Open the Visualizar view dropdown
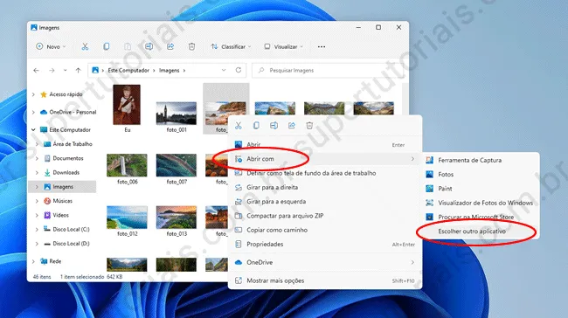 (283, 46)
